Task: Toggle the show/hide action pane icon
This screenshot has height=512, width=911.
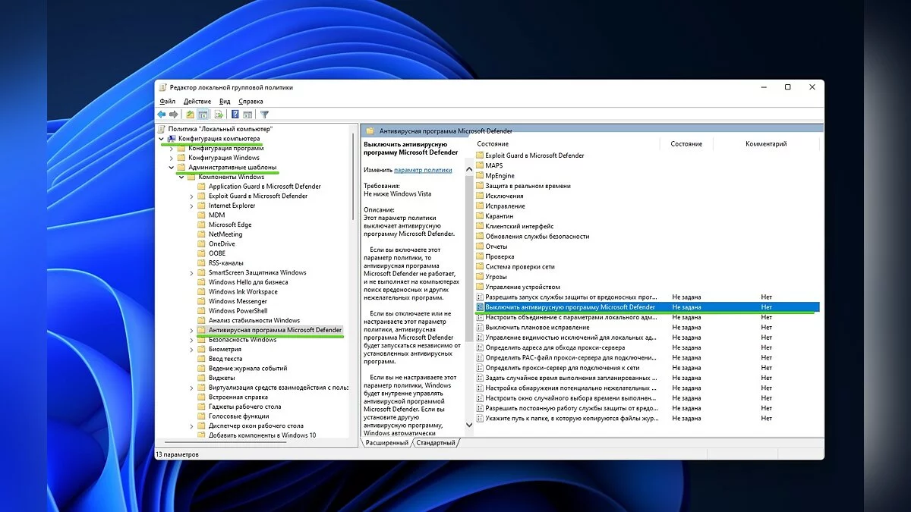Action: point(247,115)
